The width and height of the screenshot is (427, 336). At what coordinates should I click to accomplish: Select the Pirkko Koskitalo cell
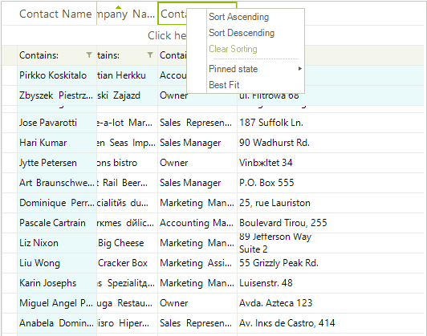click(x=57, y=75)
